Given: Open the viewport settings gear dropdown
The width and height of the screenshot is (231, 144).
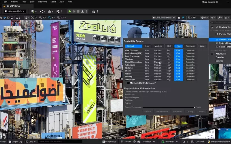Looking at the screenshot, I should 227,18.
